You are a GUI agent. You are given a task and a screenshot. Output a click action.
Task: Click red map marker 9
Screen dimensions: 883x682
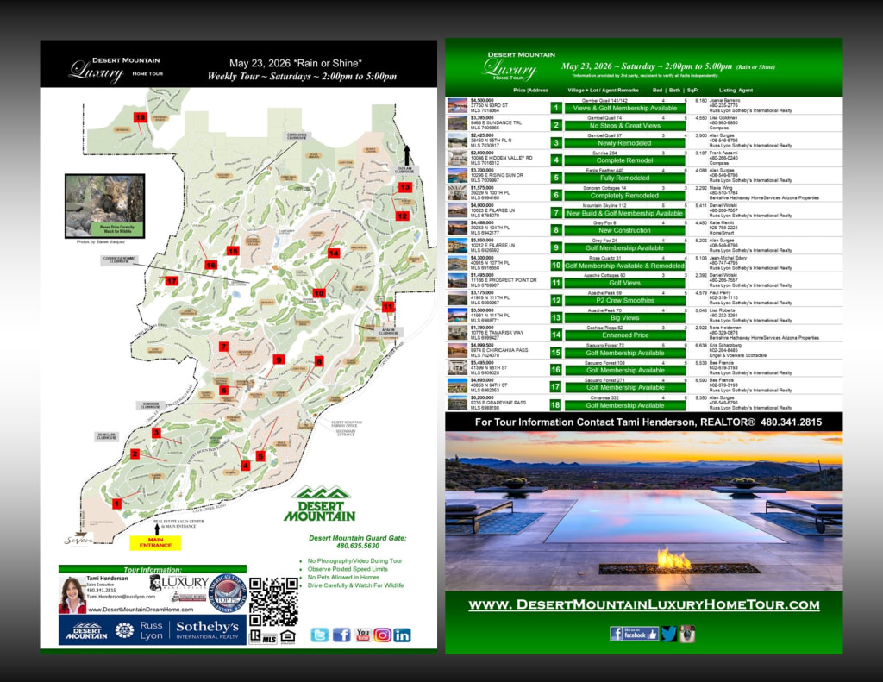coord(279,360)
